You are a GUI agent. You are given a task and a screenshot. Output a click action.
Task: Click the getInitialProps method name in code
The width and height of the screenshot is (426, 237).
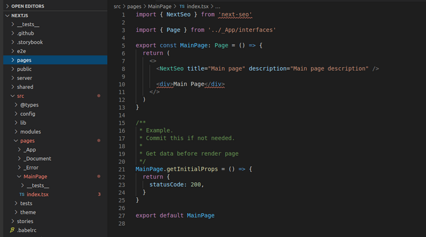pyautogui.click(x=192, y=169)
